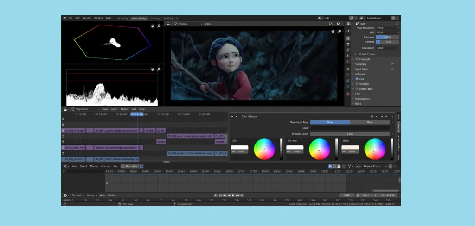Open the Look dropdown set to None

pos(387,32)
